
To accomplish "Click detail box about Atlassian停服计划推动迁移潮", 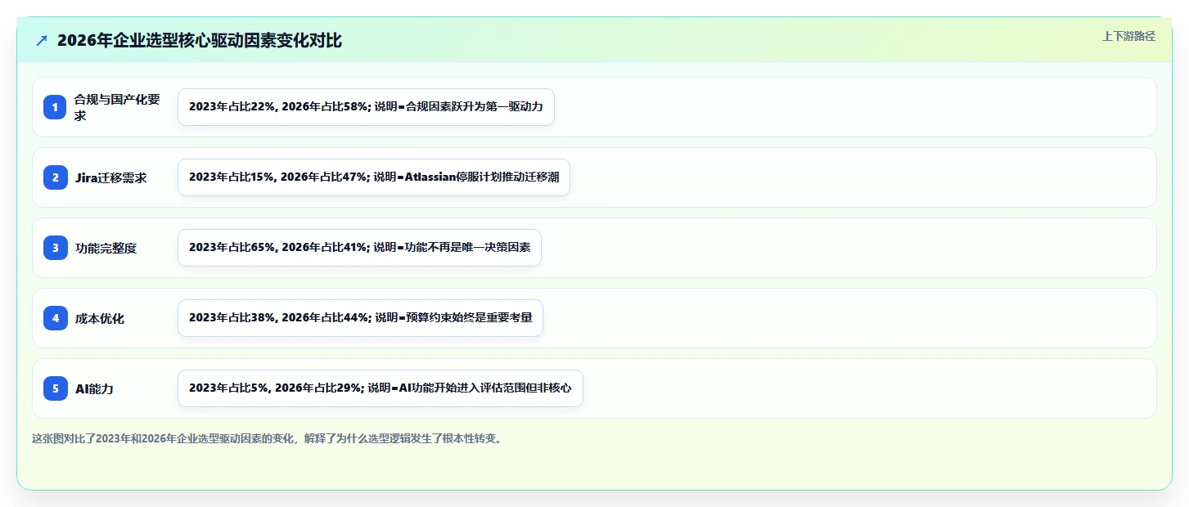I will point(374,177).
